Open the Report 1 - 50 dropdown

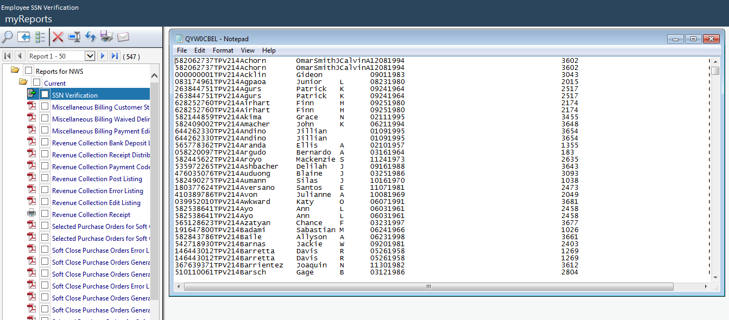90,56
